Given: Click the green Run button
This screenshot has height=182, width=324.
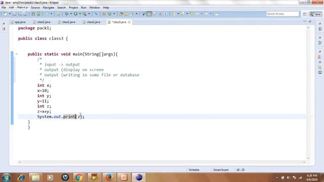Looking at the screenshot, I should (x=75, y=14).
